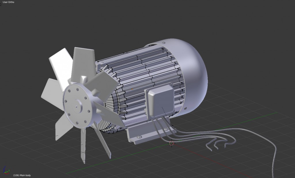The width and height of the screenshot is (295, 178).
Task: Click the orange origin dot on motor body
Action: click(132, 89)
